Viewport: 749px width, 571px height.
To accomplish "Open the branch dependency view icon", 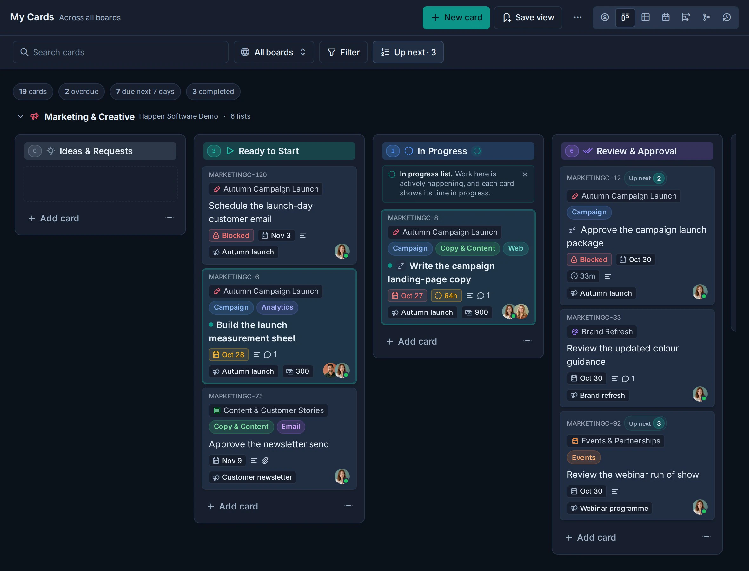I will pyautogui.click(x=706, y=17).
